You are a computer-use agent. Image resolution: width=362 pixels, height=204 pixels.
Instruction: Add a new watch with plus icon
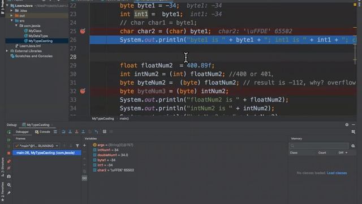pyautogui.click(x=84, y=146)
